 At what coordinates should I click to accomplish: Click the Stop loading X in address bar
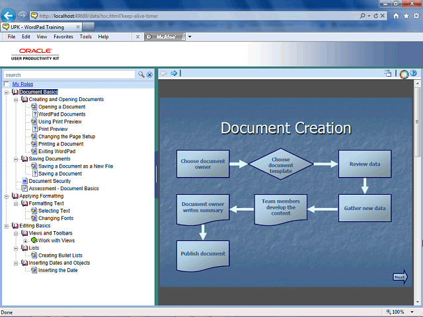(383, 16)
